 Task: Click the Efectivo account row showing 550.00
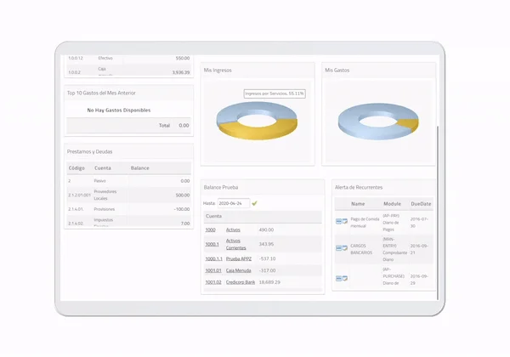[x=129, y=58]
